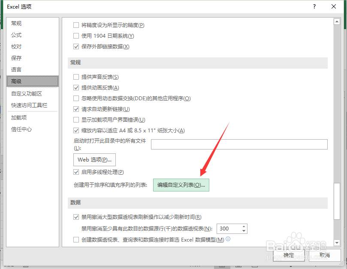Open help with the question mark icon
This screenshot has height=269, width=347.
coord(314,6)
